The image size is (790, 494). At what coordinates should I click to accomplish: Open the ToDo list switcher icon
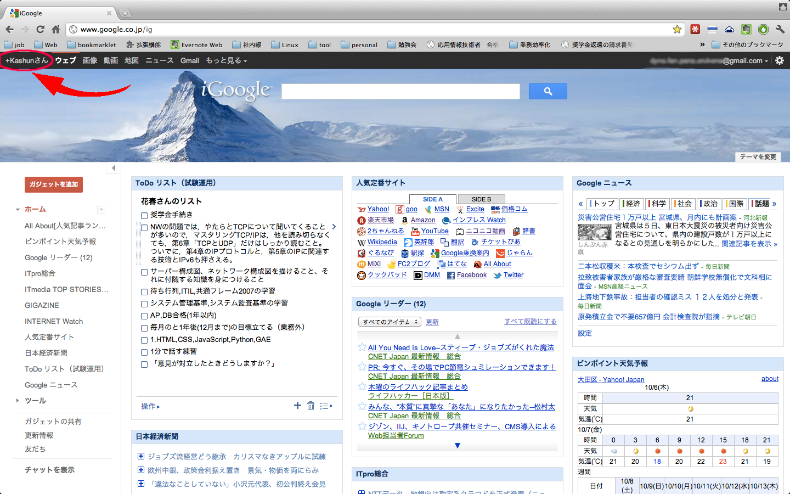click(x=326, y=406)
